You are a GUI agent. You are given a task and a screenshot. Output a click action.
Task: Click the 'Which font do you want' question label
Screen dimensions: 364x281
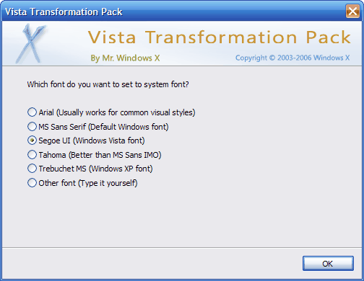click(108, 84)
